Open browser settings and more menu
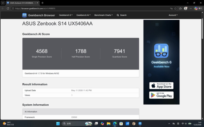This screenshot has width=204, height=127. pyautogui.click(x=191, y=8)
